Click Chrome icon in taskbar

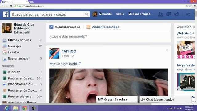coord(25,108)
